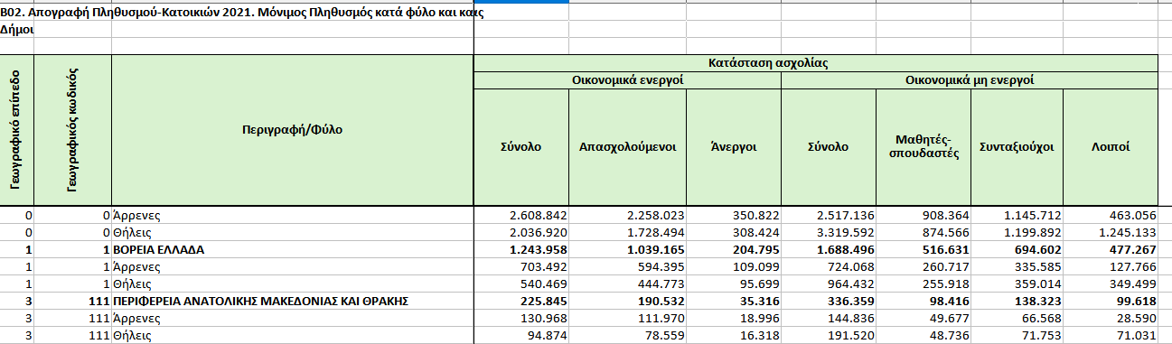Pick the cell containing 3.319.592
1172x344 pixels.
tap(829, 233)
